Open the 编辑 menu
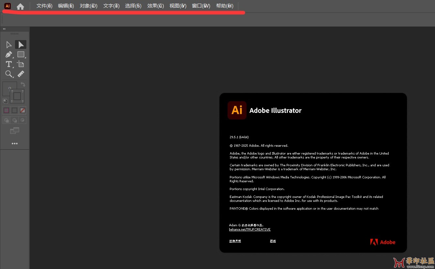 pyautogui.click(x=66, y=6)
